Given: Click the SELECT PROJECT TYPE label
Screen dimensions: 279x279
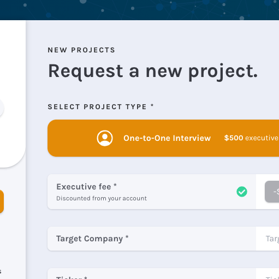Looking at the screenshot, I should coord(101,107).
